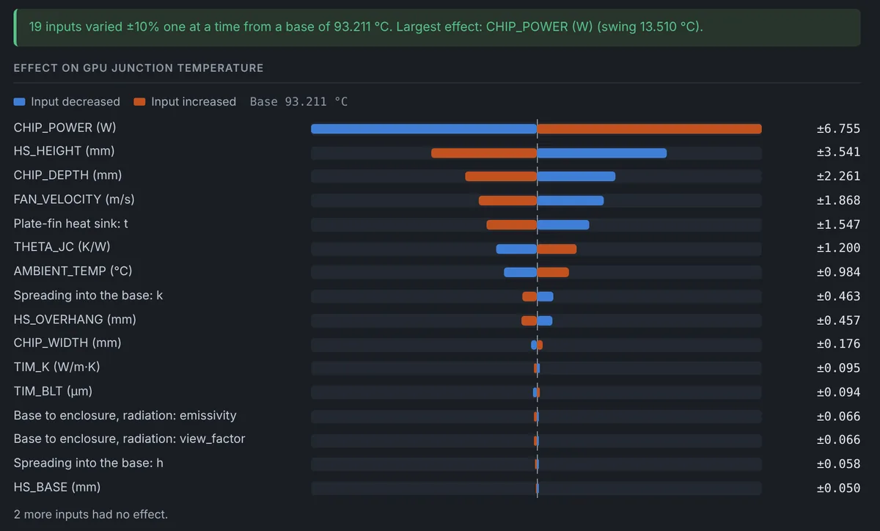Select the HS_OVERHANG (mm) label
This screenshot has height=531, width=880.
pos(75,320)
